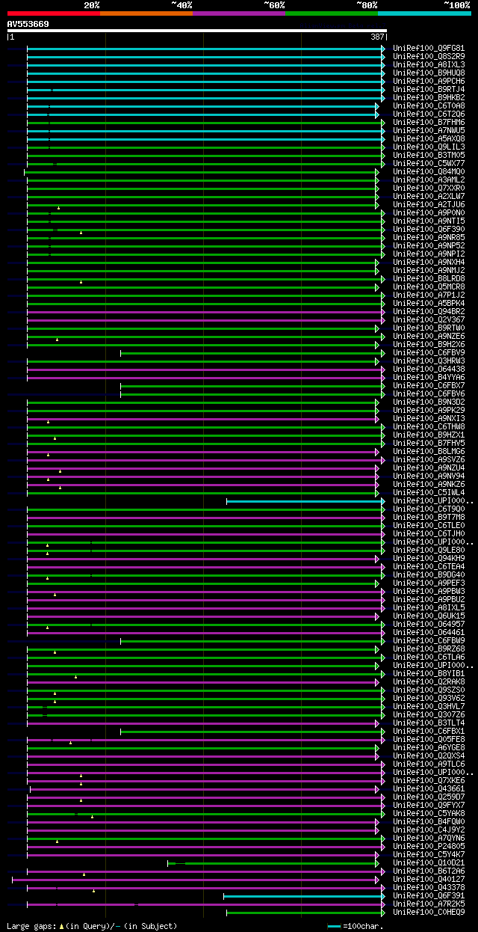This screenshot has width=478, height=932.
Task: View subject UniRef100_A7P1J2
Action: click(x=429, y=295)
